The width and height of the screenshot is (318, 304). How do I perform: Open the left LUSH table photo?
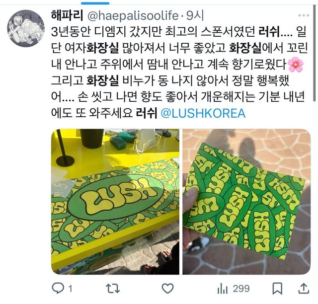pyautogui.click(x=115, y=202)
